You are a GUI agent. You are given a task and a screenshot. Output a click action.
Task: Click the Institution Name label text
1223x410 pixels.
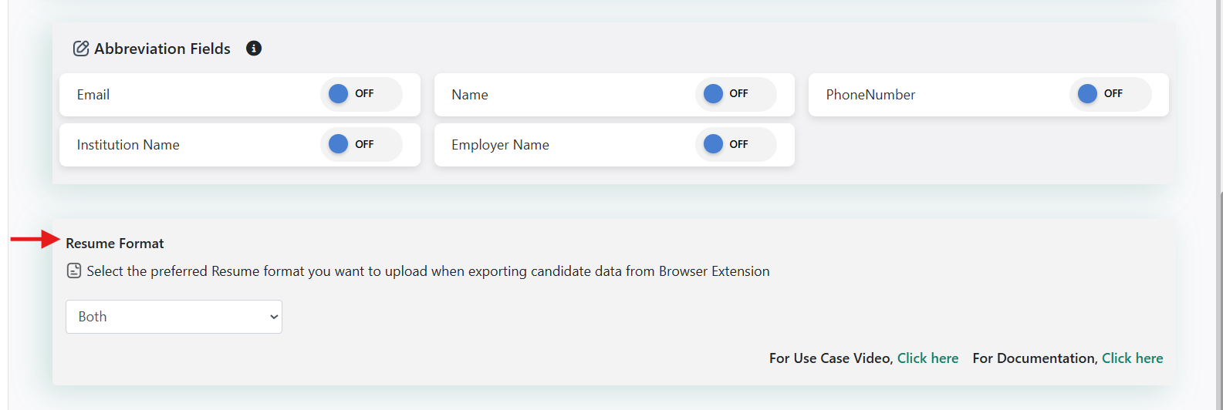(x=128, y=145)
